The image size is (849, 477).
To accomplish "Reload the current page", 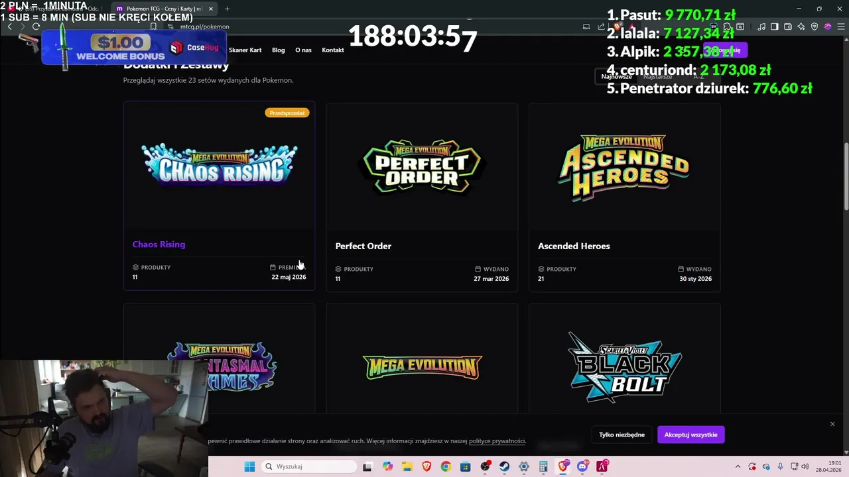I will pos(36,26).
